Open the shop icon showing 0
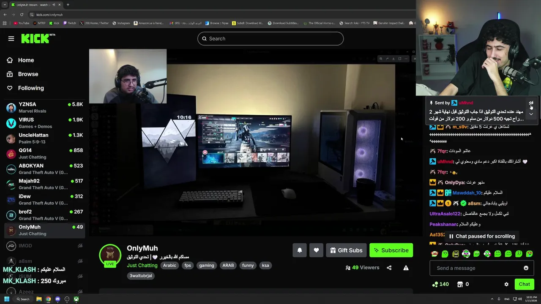 pyautogui.click(x=460, y=284)
